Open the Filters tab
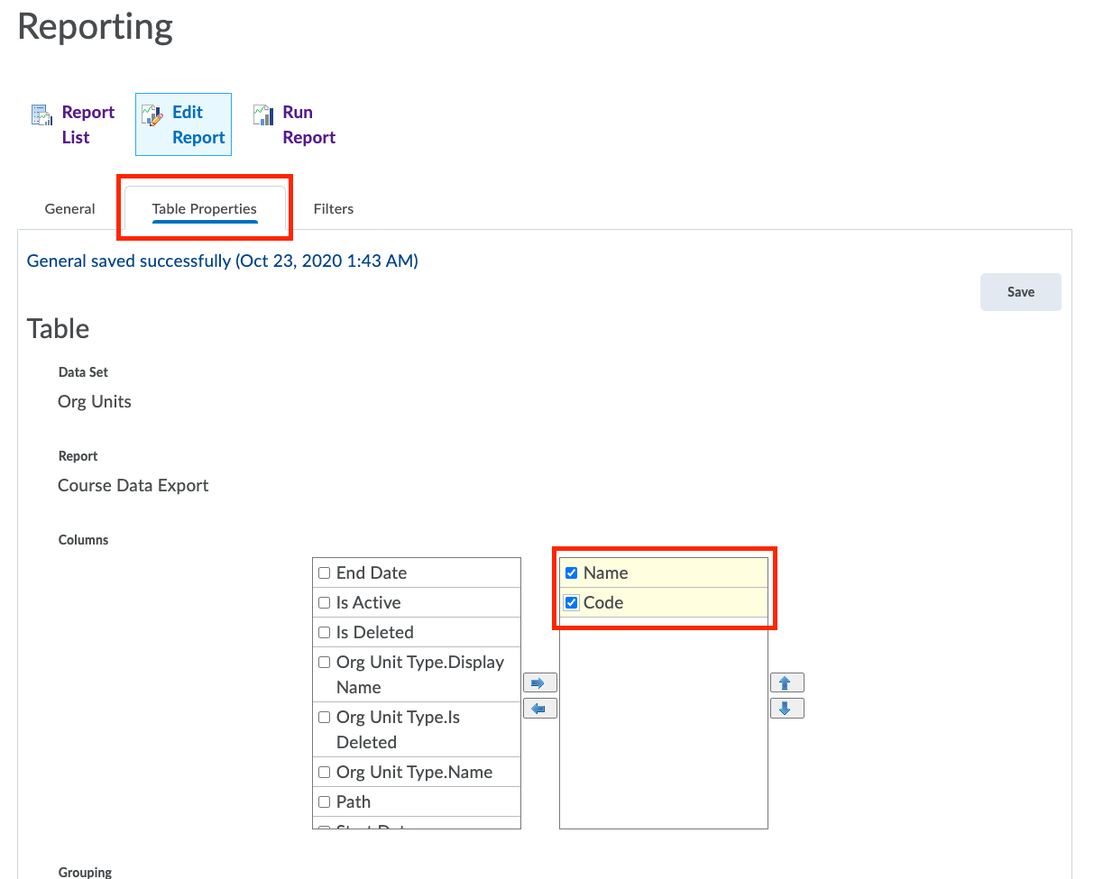The height and width of the screenshot is (879, 1094). (x=333, y=209)
